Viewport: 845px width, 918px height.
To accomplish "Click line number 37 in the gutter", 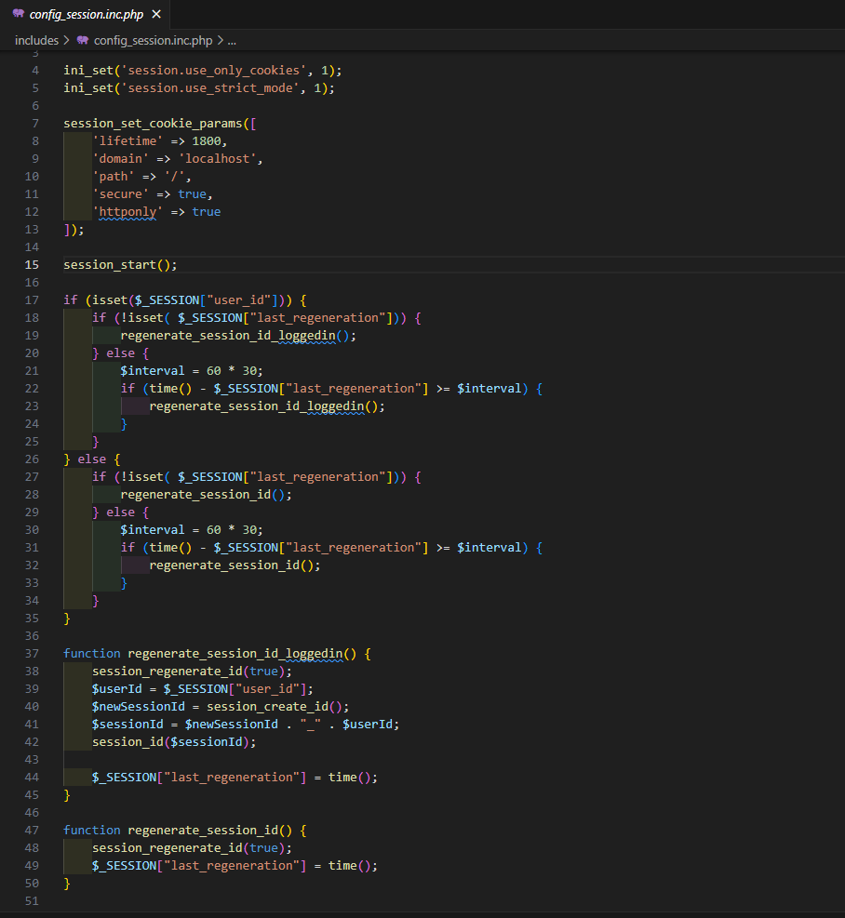I will [x=33, y=654].
